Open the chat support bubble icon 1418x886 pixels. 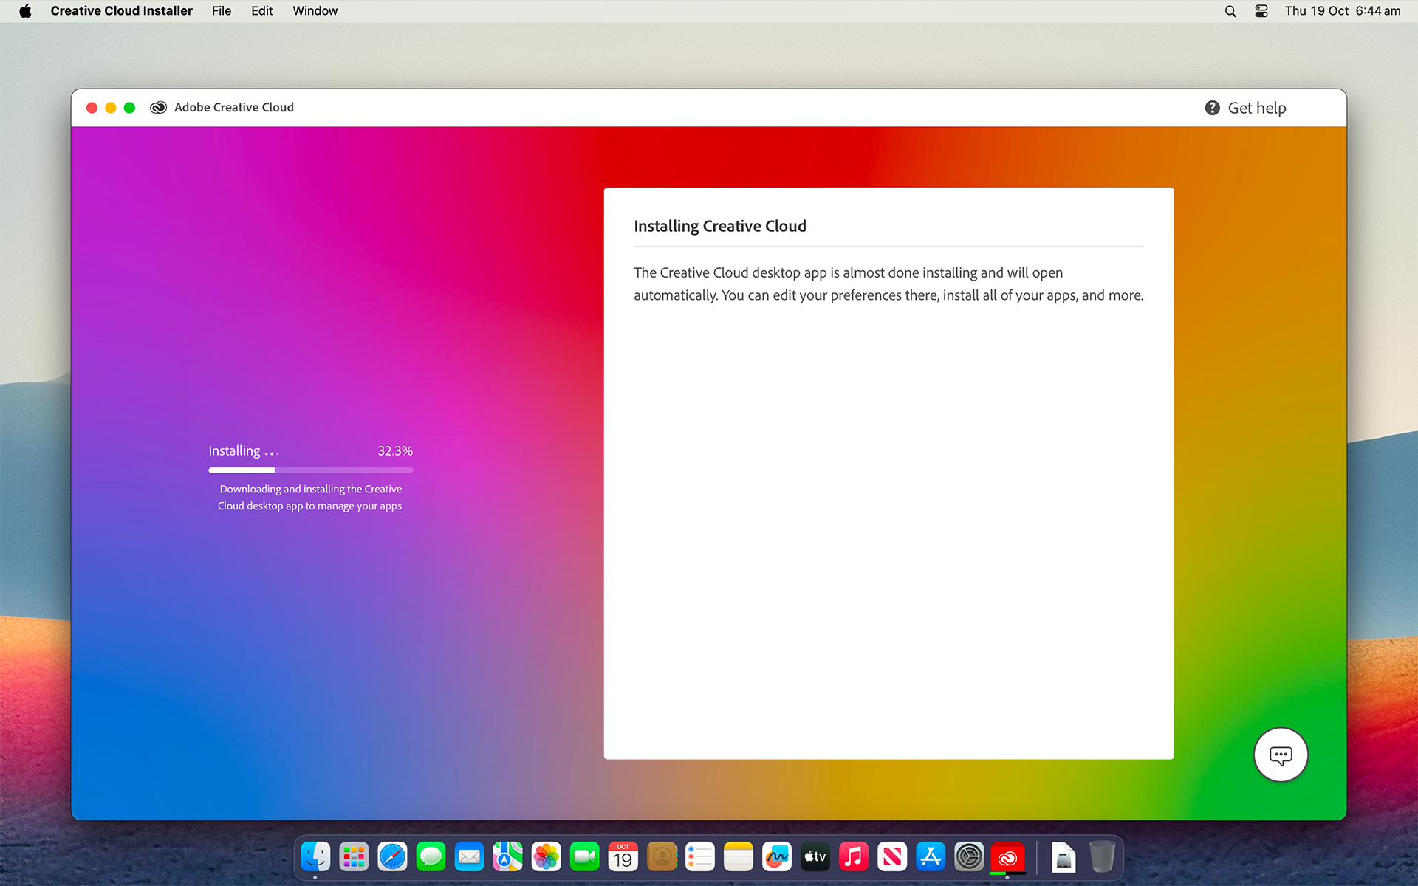pyautogui.click(x=1281, y=755)
